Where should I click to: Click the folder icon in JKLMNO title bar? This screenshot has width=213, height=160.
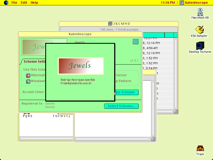click(x=110, y=24)
